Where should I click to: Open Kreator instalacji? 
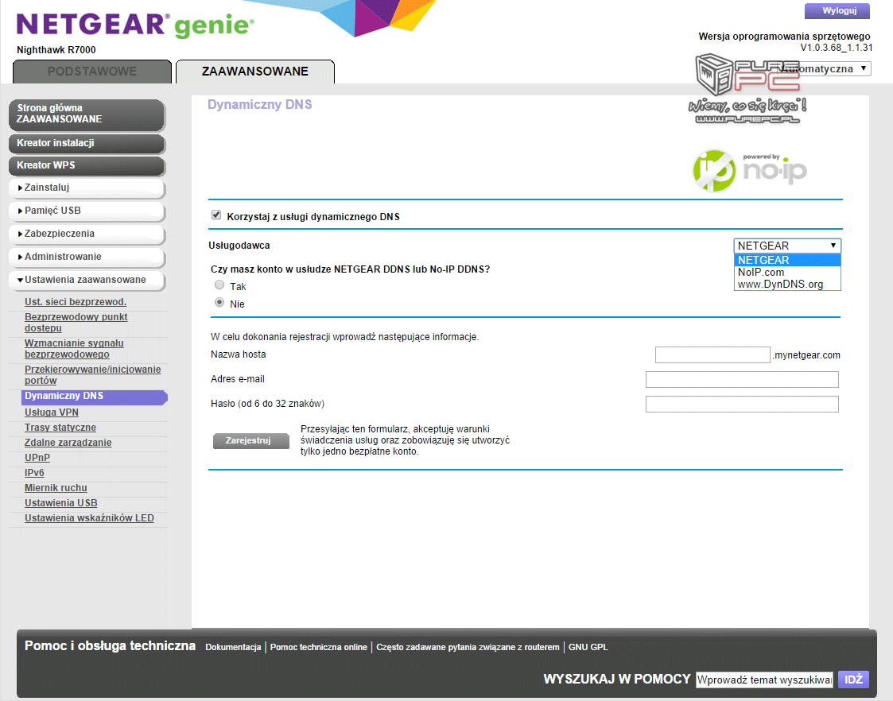coord(87,143)
